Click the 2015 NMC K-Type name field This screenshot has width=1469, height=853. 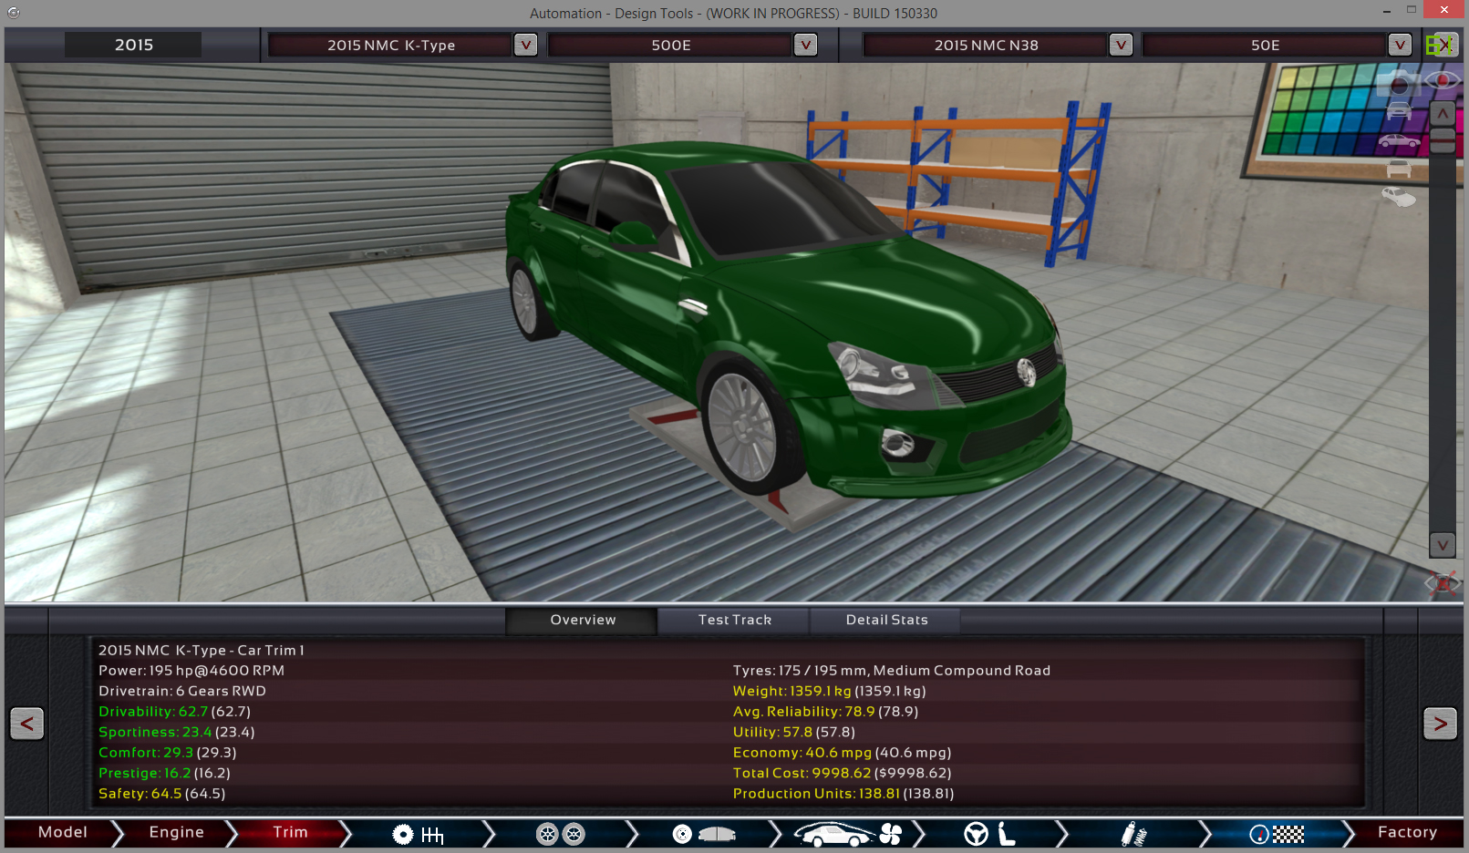[390, 45]
